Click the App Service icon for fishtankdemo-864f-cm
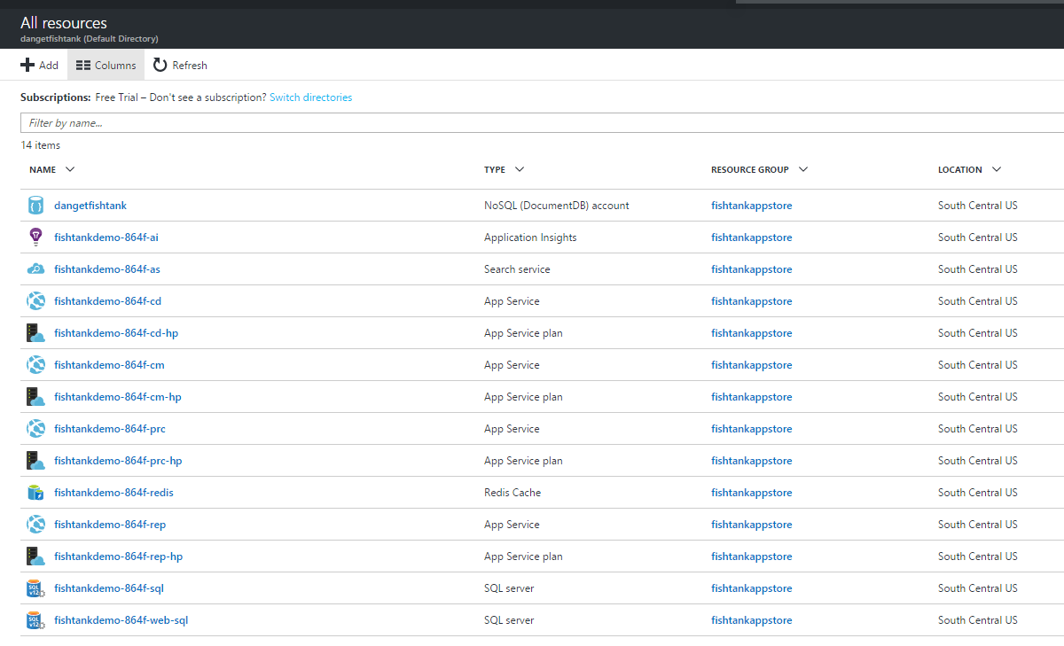The height and width of the screenshot is (646, 1064). point(35,365)
